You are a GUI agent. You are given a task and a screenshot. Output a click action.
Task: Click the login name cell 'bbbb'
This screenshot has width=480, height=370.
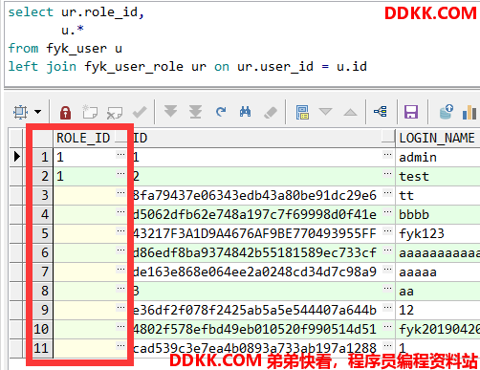(x=438, y=215)
